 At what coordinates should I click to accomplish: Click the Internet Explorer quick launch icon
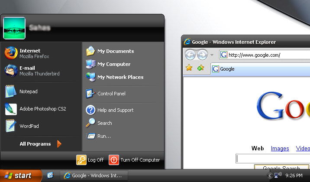[x=50, y=175]
